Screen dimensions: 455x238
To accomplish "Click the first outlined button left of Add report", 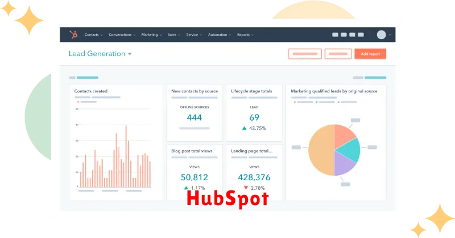I will 305,54.
